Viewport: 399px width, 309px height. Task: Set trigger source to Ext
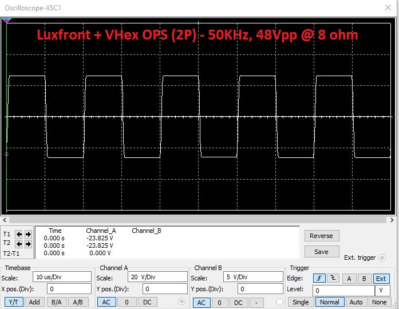(x=381, y=279)
